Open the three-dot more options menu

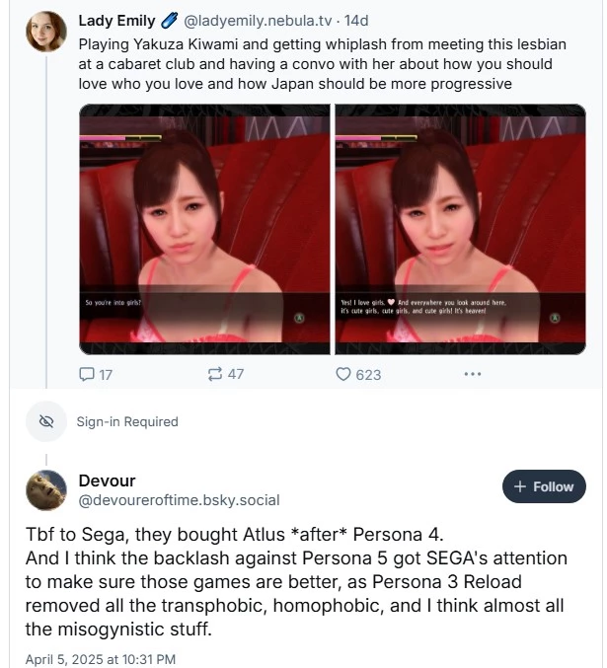tap(473, 374)
